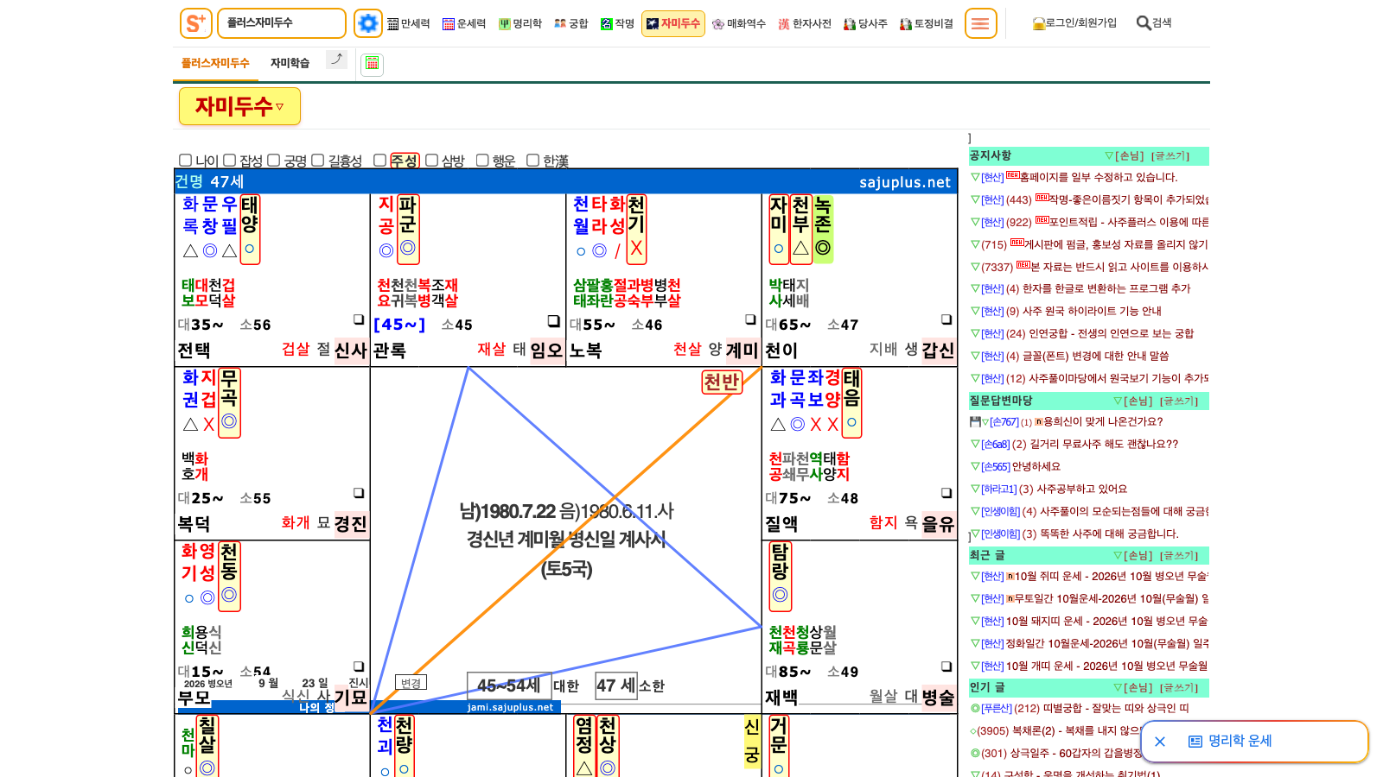Switch to the 자미학습 tab
This screenshot has width=1383, height=777.
pos(290,63)
